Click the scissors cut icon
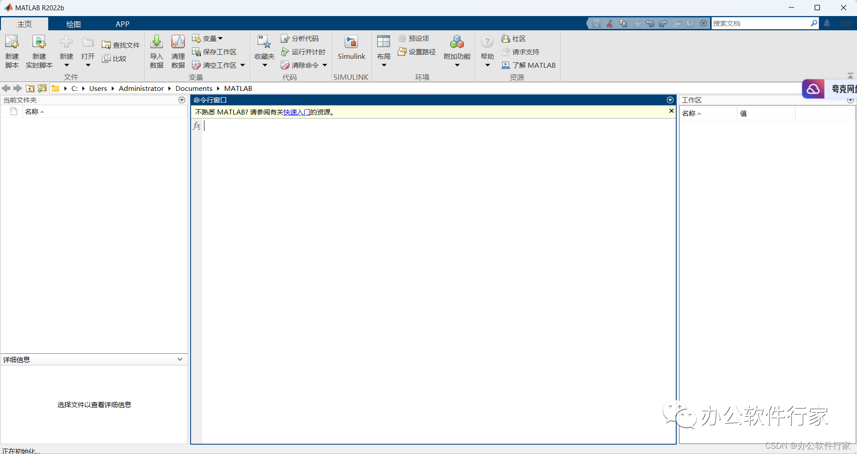 point(609,23)
